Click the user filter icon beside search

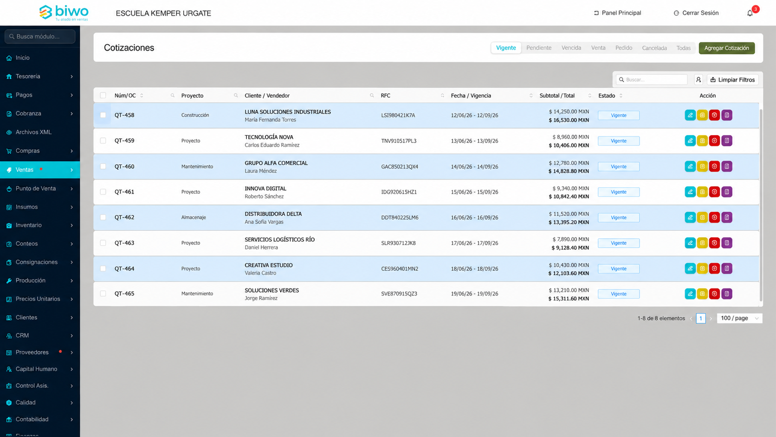[x=698, y=80]
